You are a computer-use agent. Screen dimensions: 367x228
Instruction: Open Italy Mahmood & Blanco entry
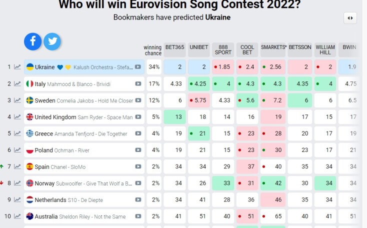click(x=75, y=84)
